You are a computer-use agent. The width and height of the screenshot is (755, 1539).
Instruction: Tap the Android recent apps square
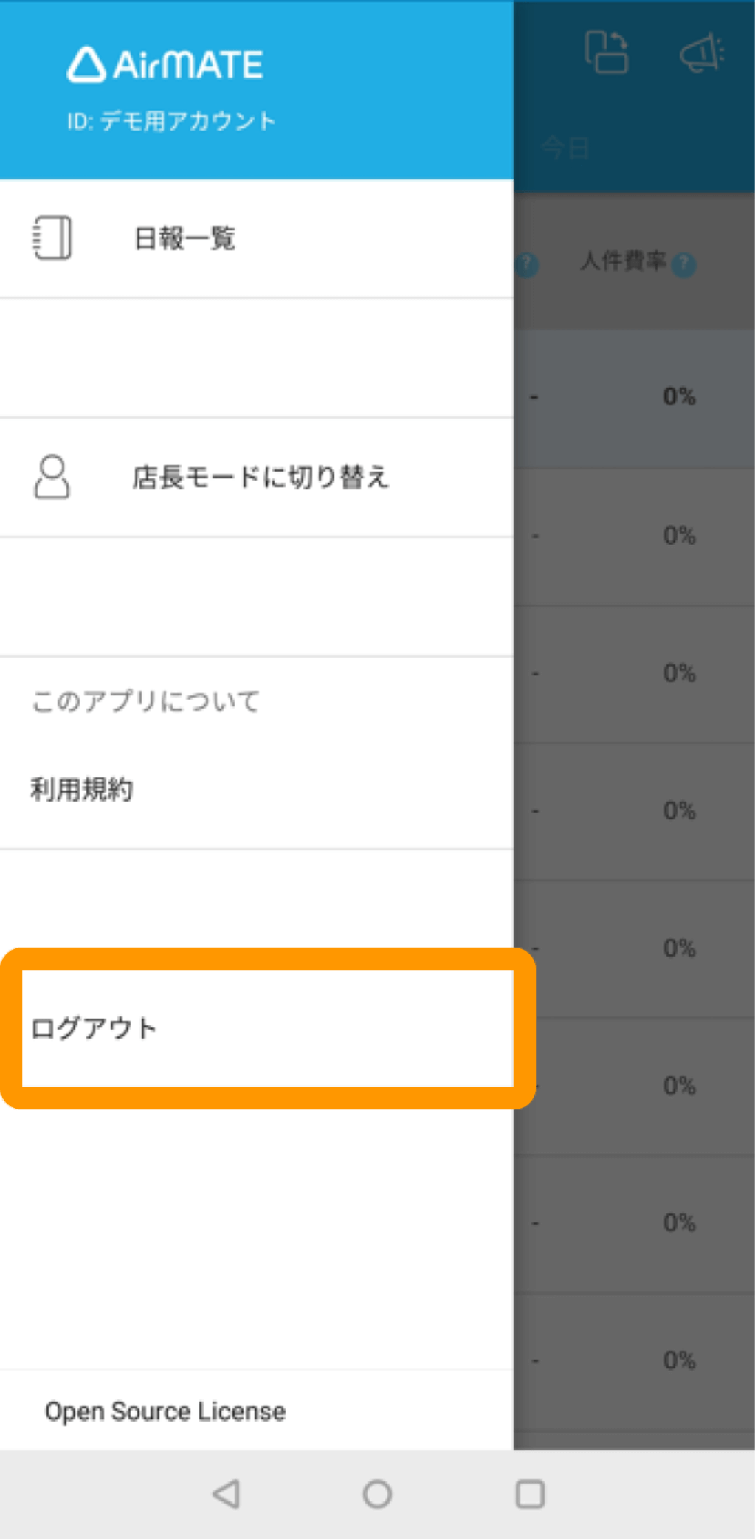[530, 1494]
